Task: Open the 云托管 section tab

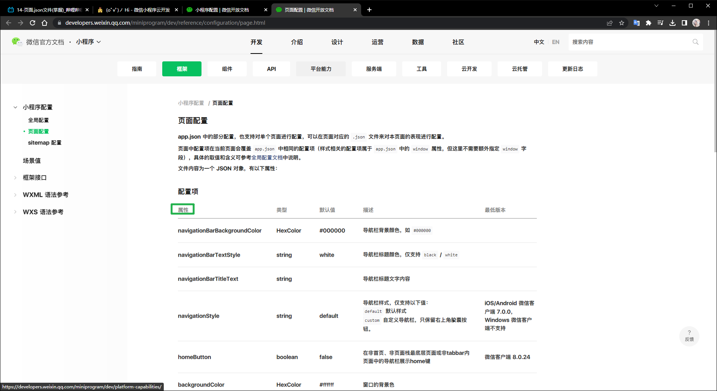Action: pyautogui.click(x=520, y=69)
